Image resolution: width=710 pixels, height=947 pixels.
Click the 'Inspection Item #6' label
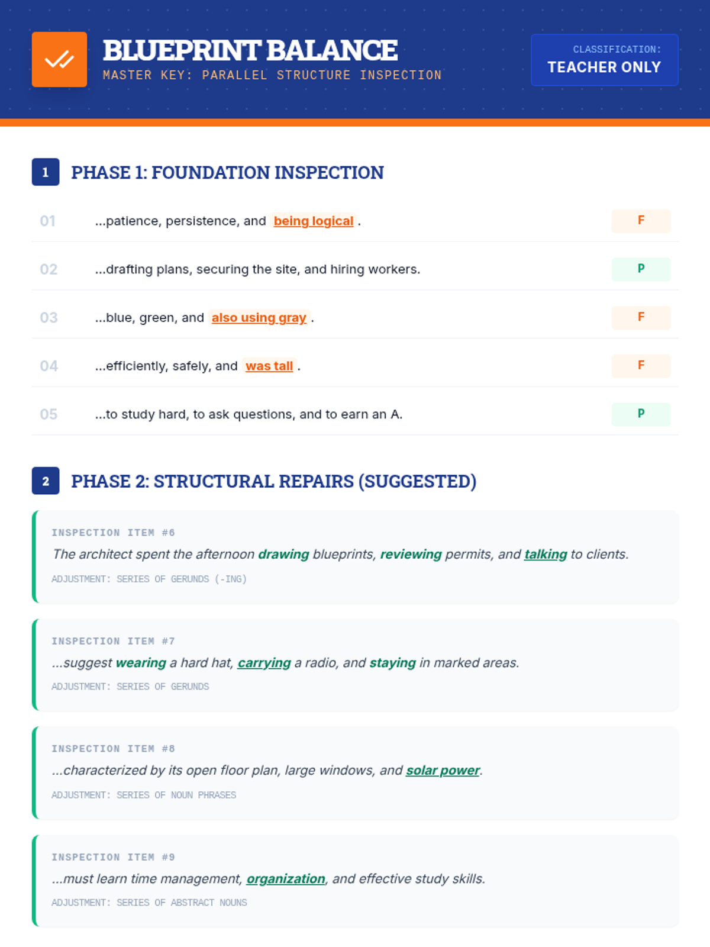113,533
